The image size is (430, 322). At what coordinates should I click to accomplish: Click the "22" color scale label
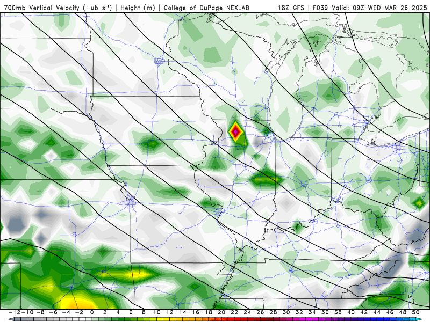pyautogui.click(x=234, y=312)
